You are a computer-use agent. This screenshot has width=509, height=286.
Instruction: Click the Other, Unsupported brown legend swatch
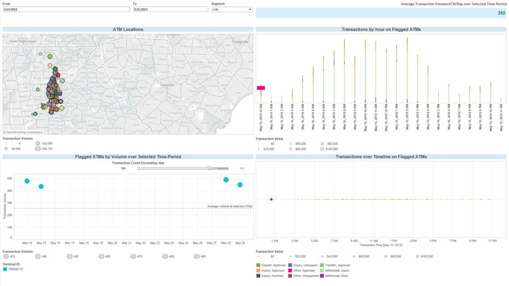tap(290, 275)
